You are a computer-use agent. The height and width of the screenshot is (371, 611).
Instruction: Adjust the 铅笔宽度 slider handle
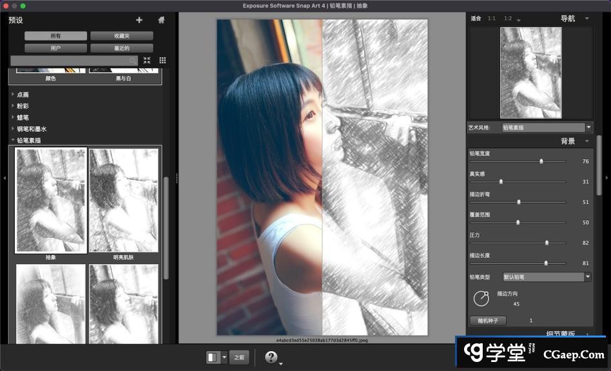click(541, 161)
